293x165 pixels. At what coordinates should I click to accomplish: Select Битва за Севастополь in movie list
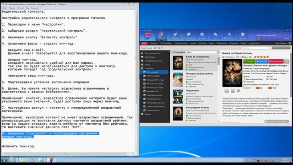tap(195, 63)
